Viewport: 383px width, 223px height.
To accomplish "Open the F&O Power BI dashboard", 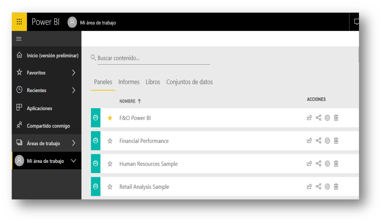I will click(x=135, y=118).
